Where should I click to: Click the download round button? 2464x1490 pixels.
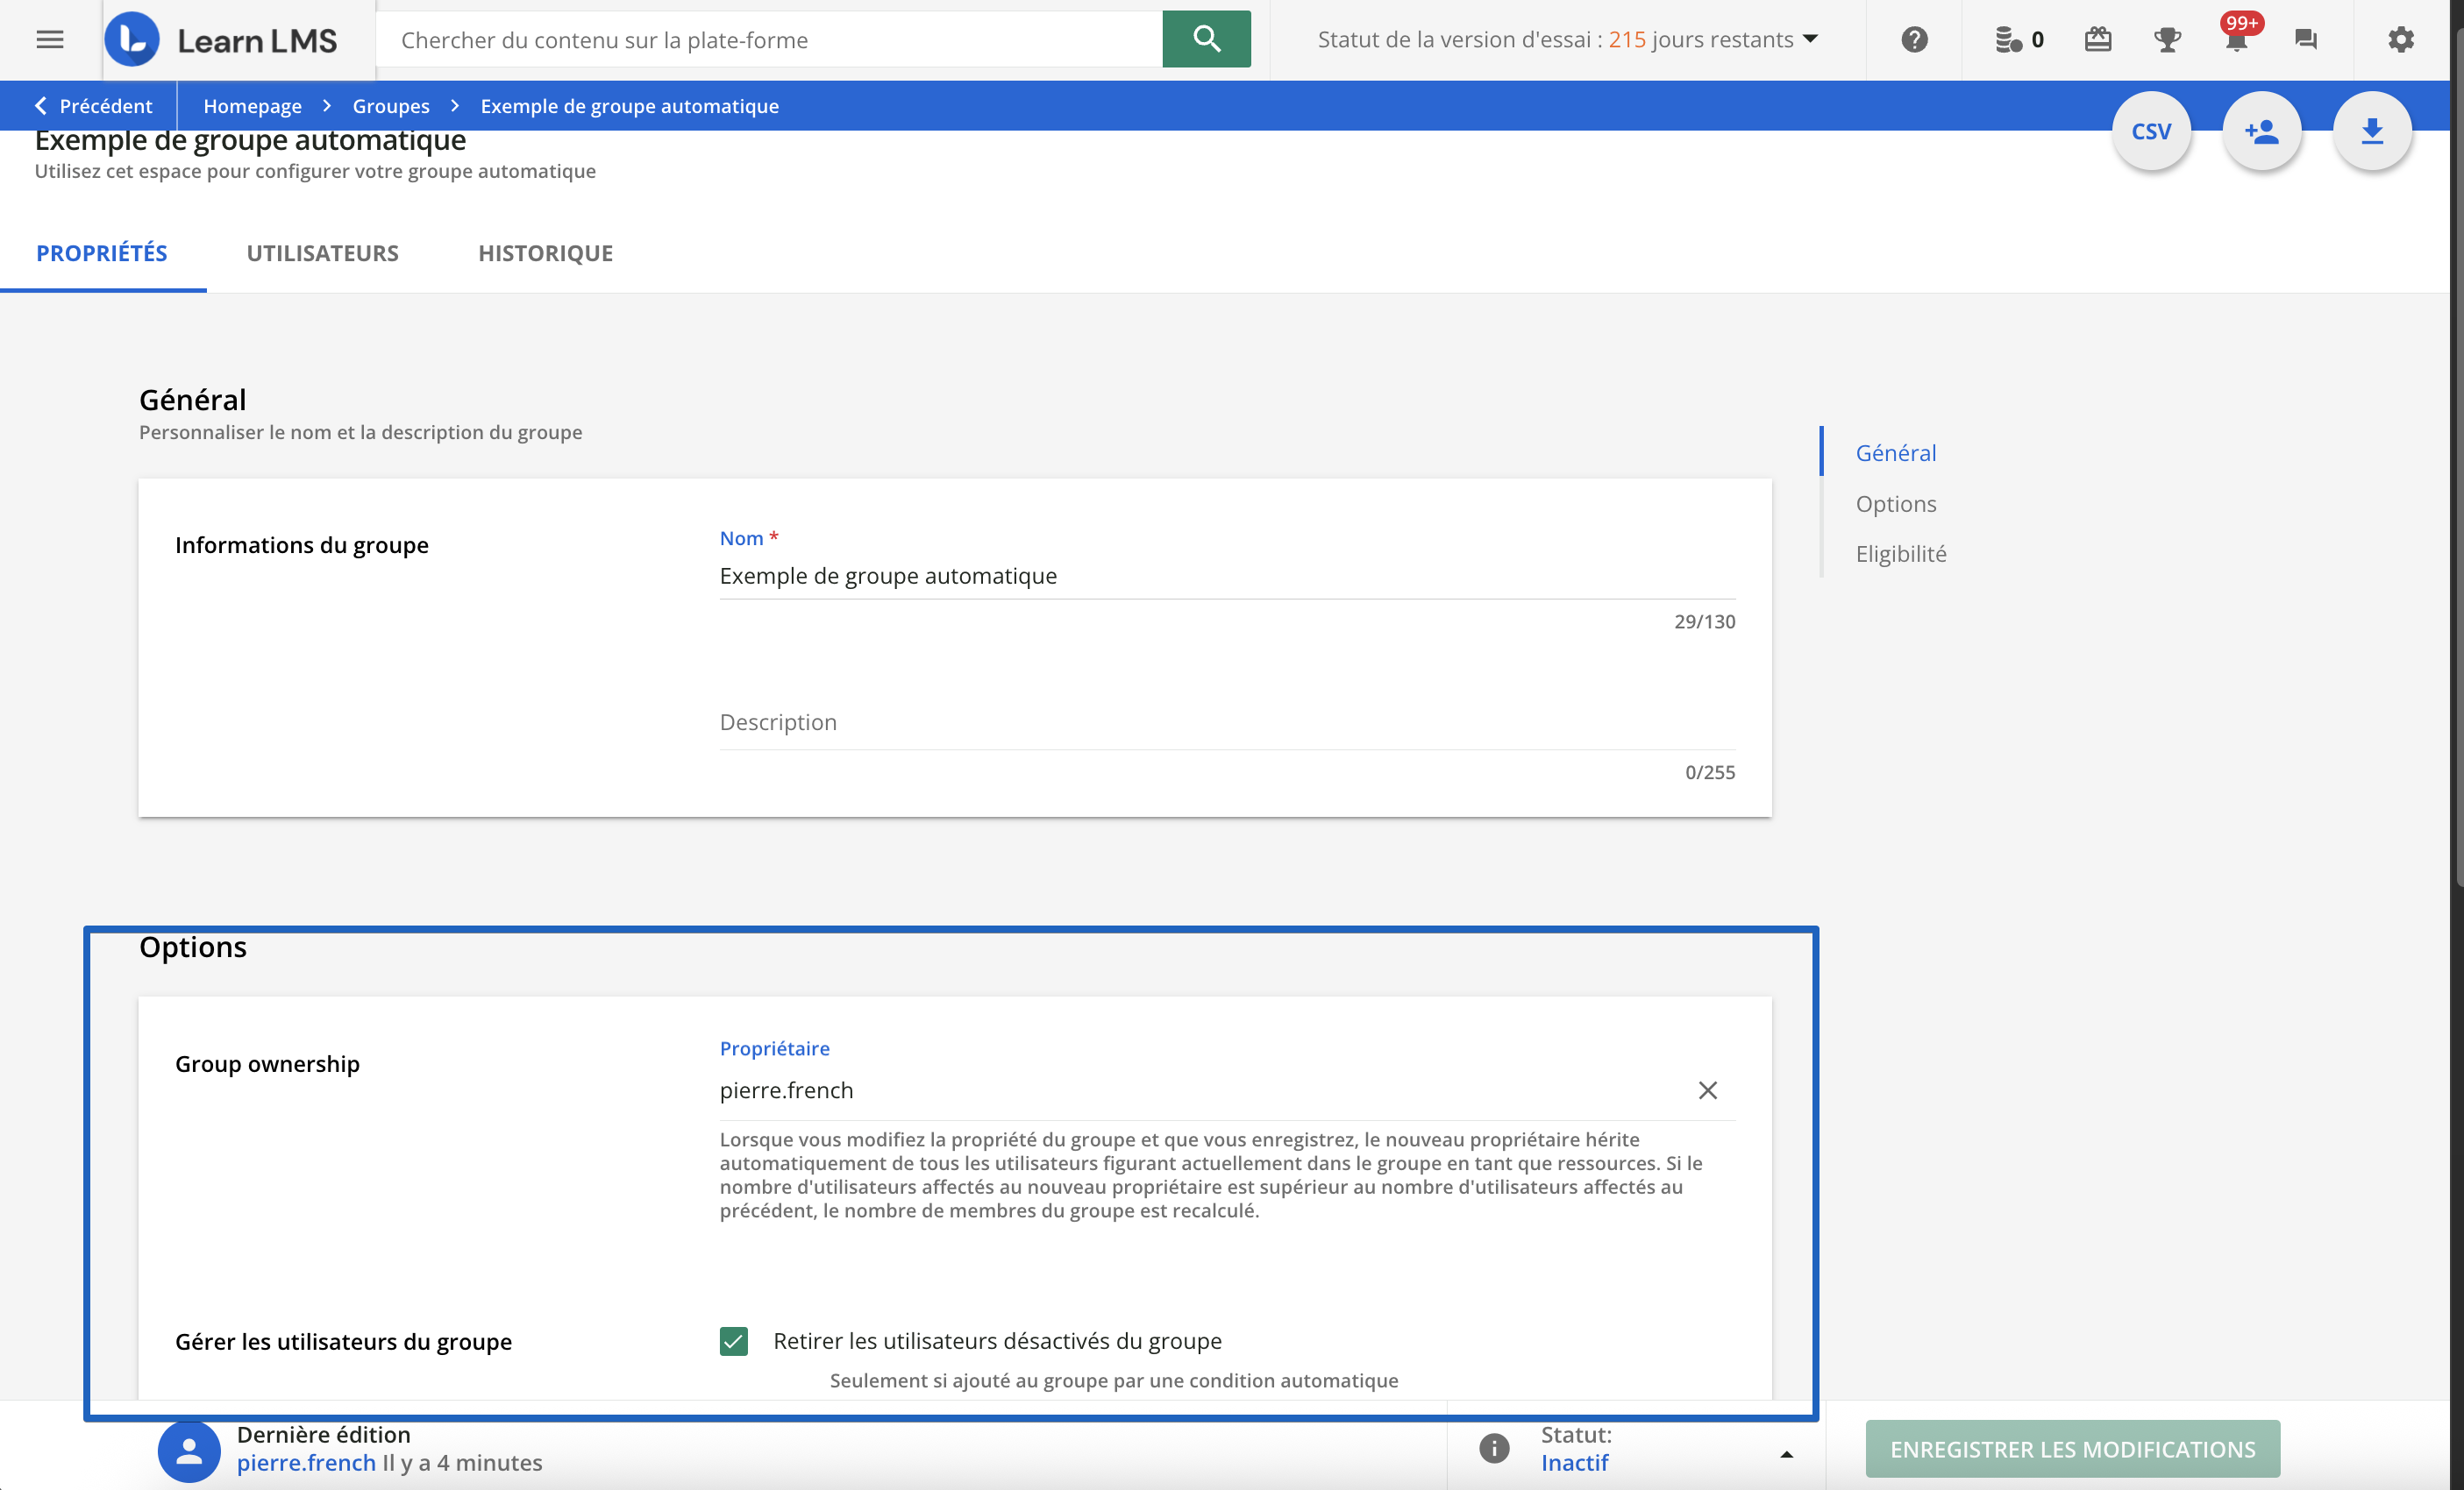point(2372,131)
